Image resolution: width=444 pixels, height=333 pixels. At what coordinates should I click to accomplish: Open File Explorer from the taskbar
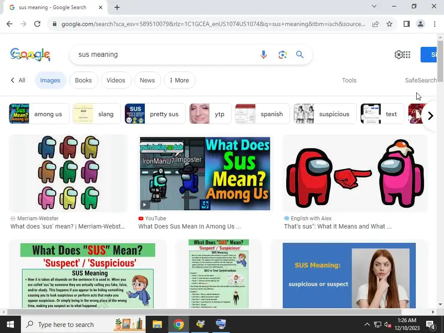157,324
